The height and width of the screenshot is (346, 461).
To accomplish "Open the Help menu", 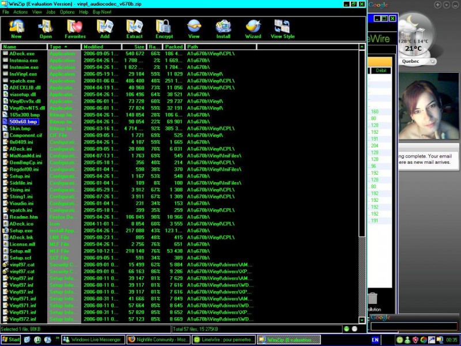I will (84, 12).
